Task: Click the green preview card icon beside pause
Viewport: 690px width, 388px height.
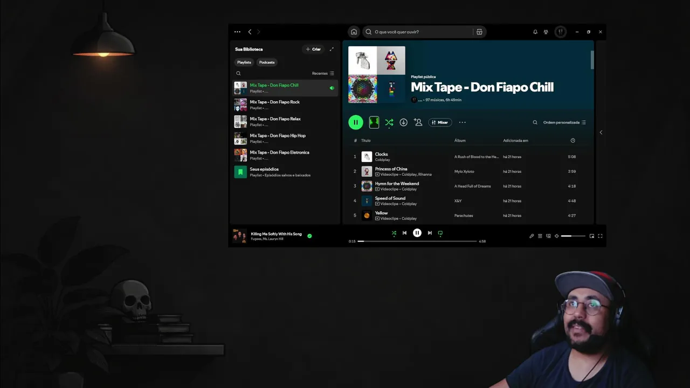Action: coord(374,122)
